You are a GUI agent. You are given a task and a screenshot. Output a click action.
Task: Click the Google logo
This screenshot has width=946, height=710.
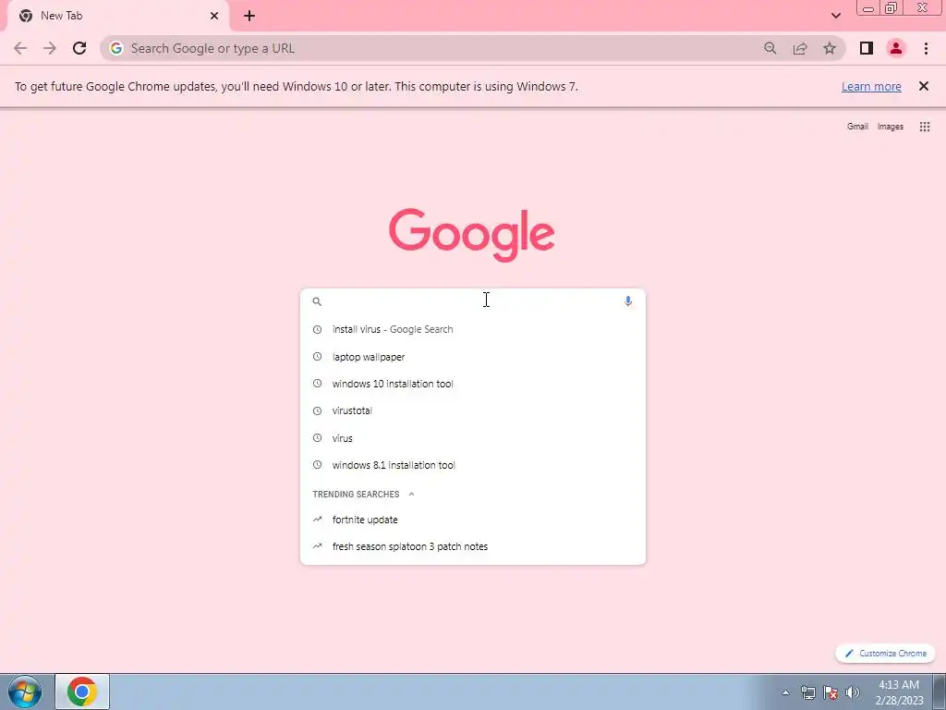[x=472, y=234]
